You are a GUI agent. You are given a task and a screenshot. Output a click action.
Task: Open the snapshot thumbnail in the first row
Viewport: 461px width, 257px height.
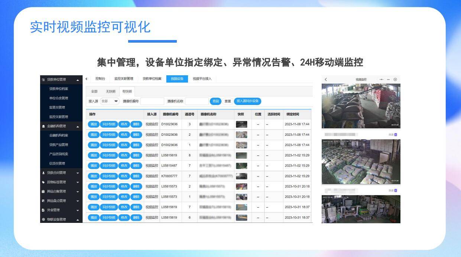tap(241, 124)
